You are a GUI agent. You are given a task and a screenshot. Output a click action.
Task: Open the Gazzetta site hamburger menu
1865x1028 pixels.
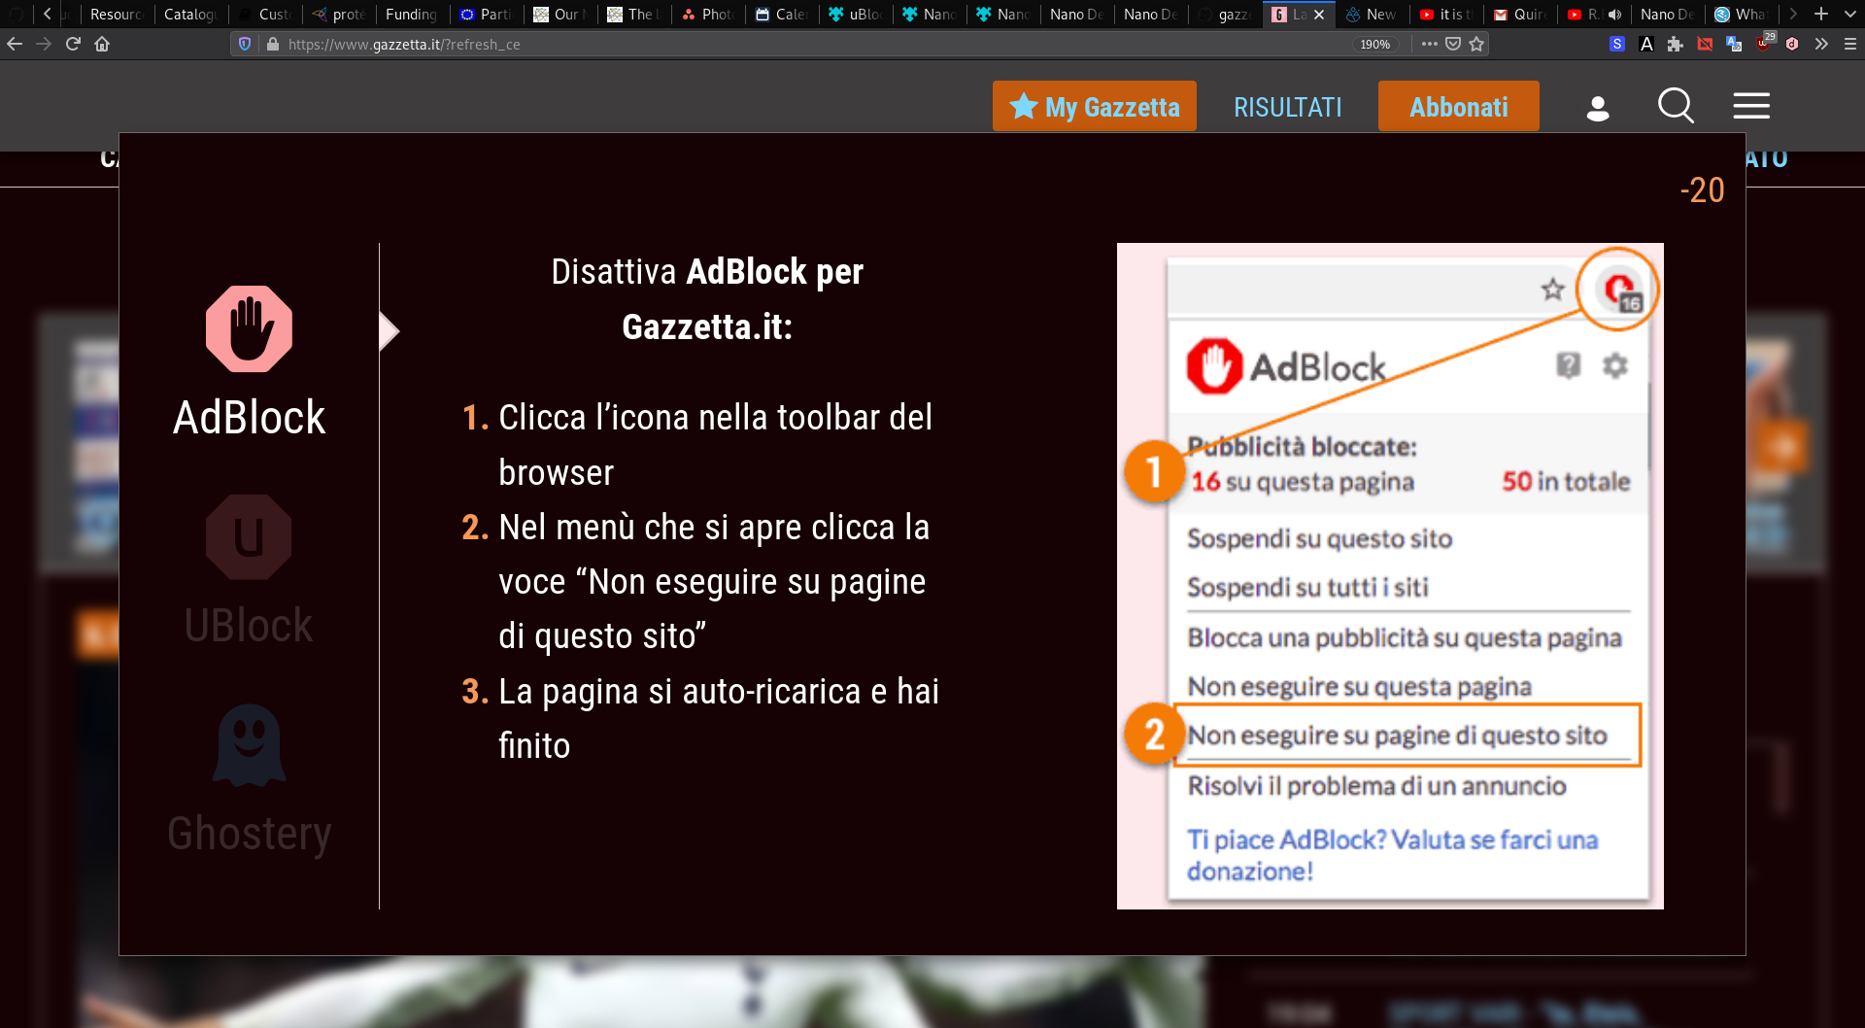pos(1751,106)
